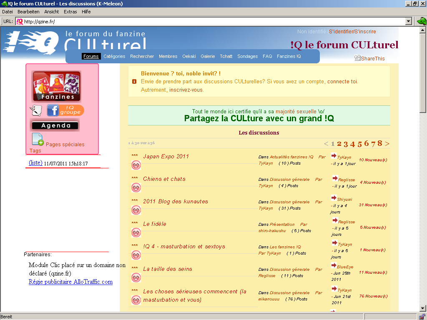Click smiley icon beside 2011 Blog des kunautes
Viewport: 427px width, 320px height.
point(136,210)
